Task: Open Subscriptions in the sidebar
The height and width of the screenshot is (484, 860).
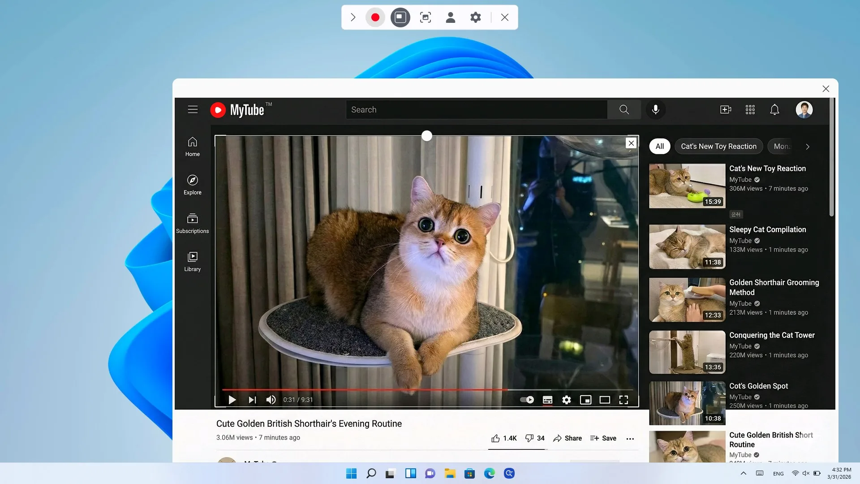Action: pos(193,223)
